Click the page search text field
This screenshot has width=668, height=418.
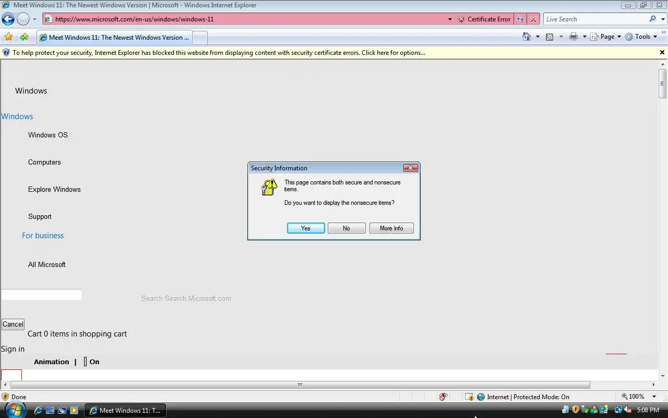pyautogui.click(x=41, y=295)
